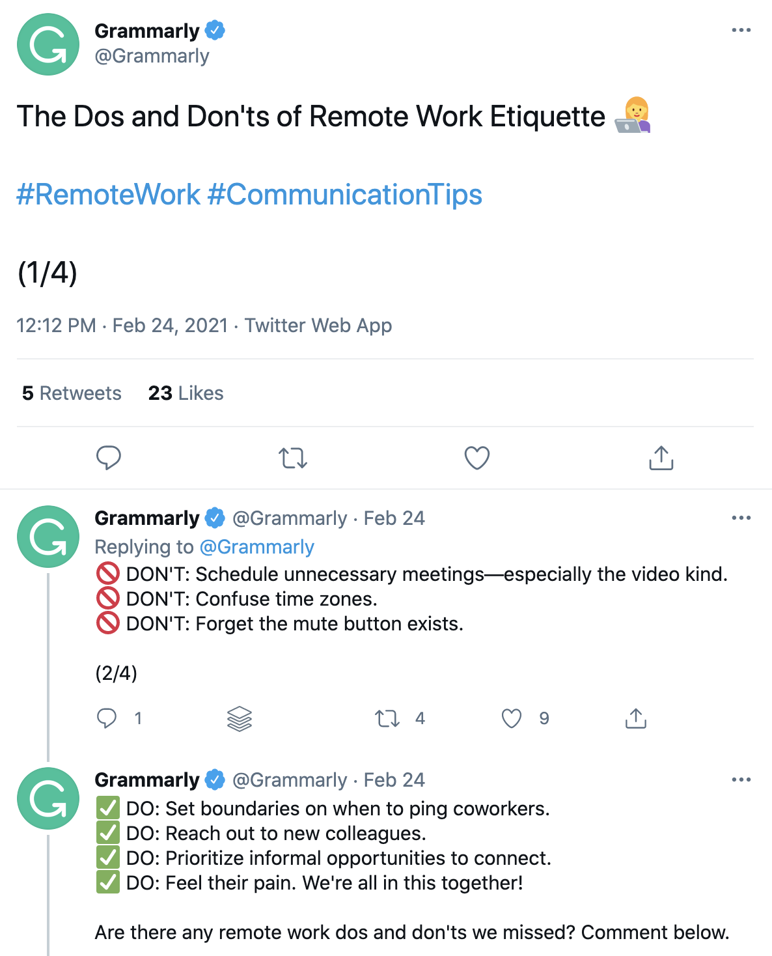Viewport: 772px width, 956px height.
Task: Share the DON'T list tweet
Action: (635, 718)
